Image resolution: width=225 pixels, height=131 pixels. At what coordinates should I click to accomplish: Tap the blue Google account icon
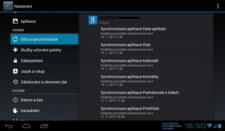[x=93, y=20]
